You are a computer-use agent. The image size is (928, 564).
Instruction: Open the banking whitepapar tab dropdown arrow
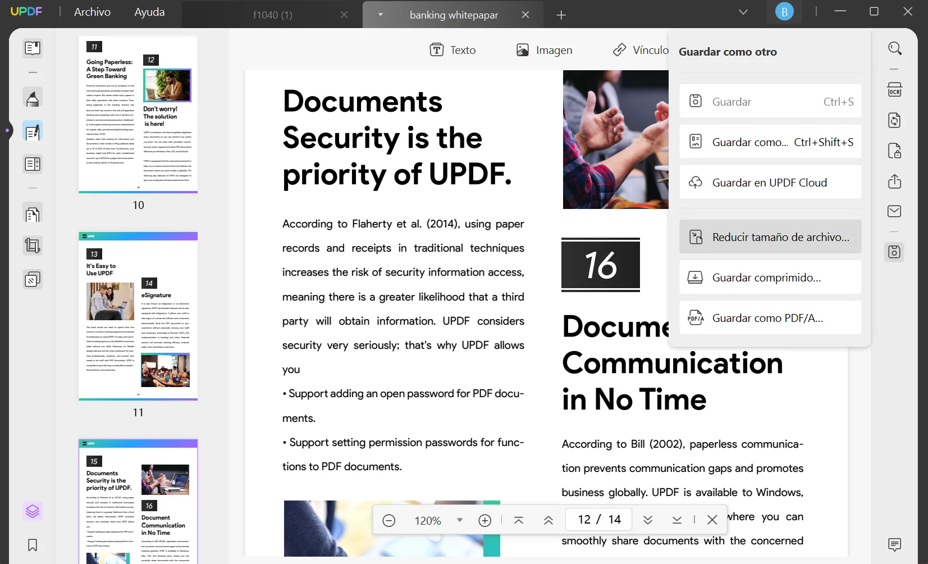point(381,15)
